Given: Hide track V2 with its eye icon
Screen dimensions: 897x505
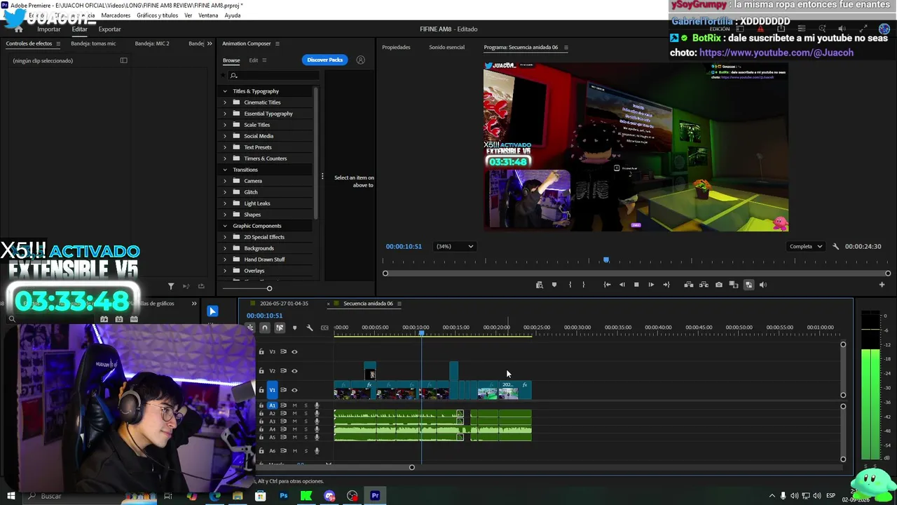Looking at the screenshot, I should [x=294, y=371].
